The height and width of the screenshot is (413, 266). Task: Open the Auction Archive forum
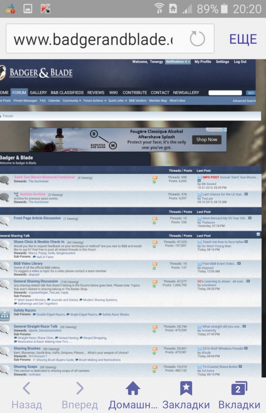[x=33, y=194]
